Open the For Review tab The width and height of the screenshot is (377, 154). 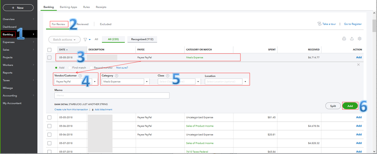pyautogui.click(x=58, y=24)
